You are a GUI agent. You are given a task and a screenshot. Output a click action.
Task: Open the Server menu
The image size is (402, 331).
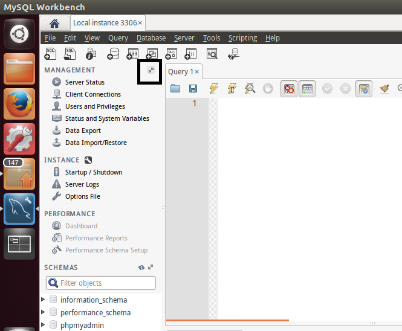(184, 38)
